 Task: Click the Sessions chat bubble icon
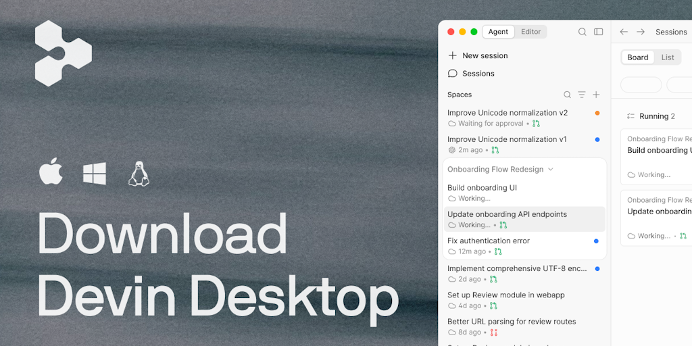click(452, 73)
